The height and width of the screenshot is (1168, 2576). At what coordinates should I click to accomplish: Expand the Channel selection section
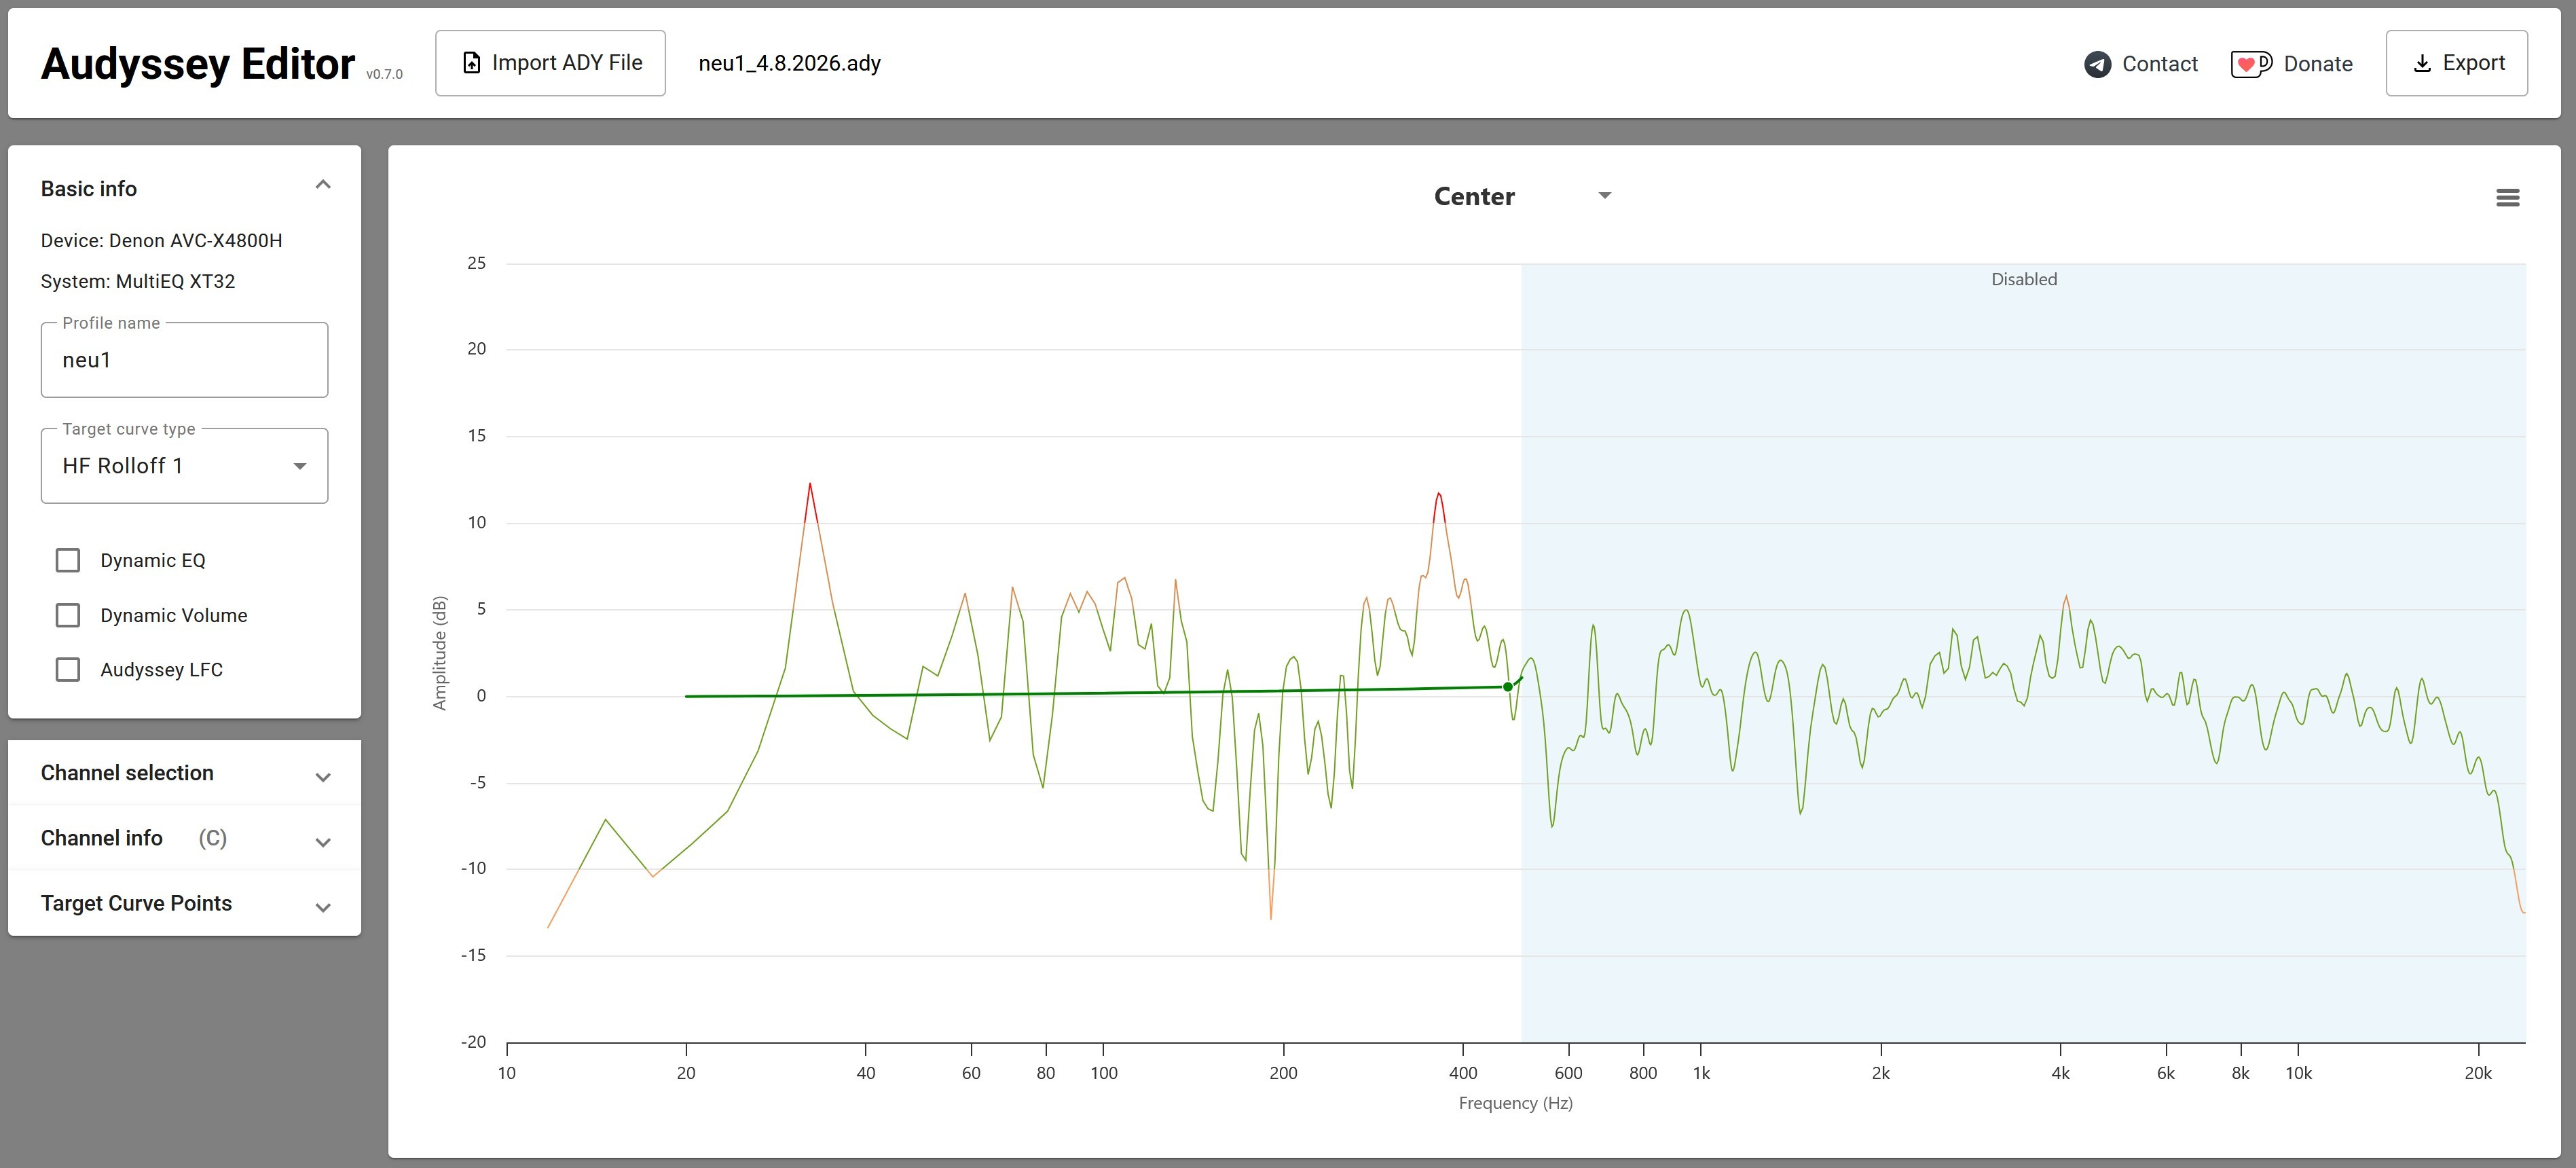(x=185, y=773)
